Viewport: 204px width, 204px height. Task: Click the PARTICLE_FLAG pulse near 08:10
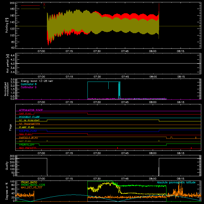click(x=171, y=138)
